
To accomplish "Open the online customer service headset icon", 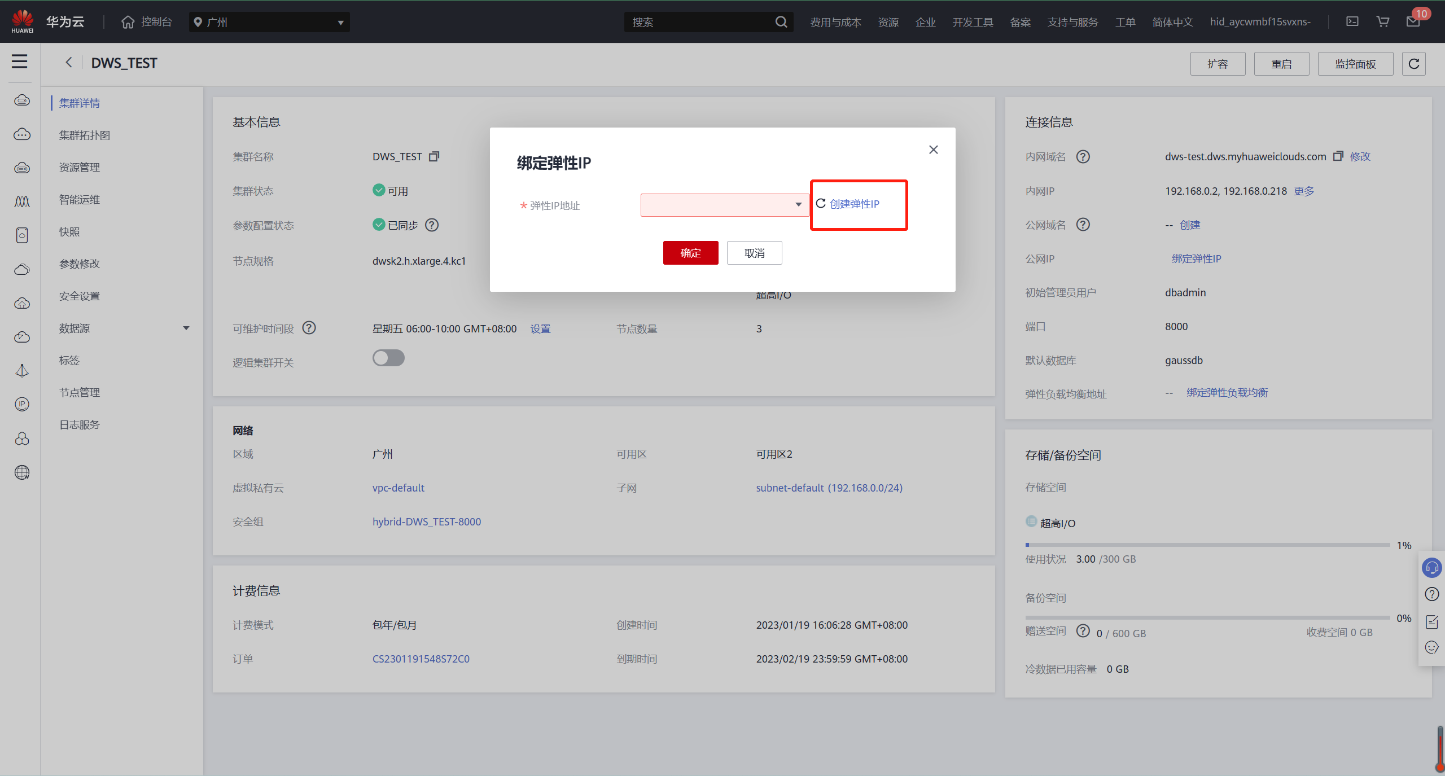I will coord(1432,568).
